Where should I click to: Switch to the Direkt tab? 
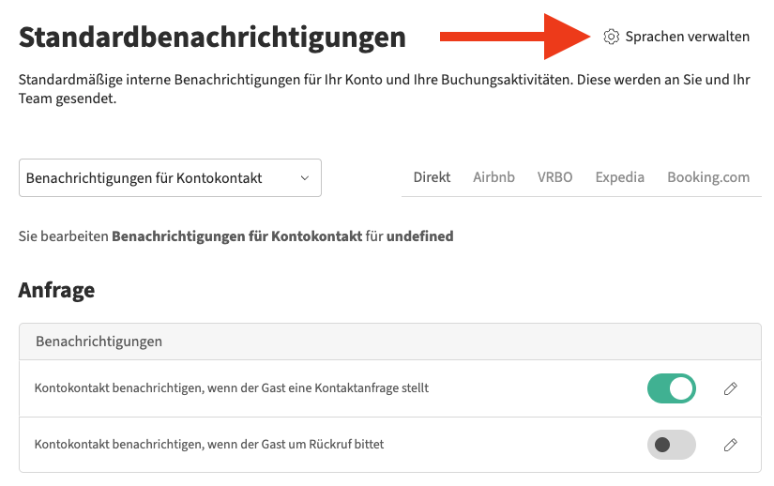pyautogui.click(x=432, y=176)
